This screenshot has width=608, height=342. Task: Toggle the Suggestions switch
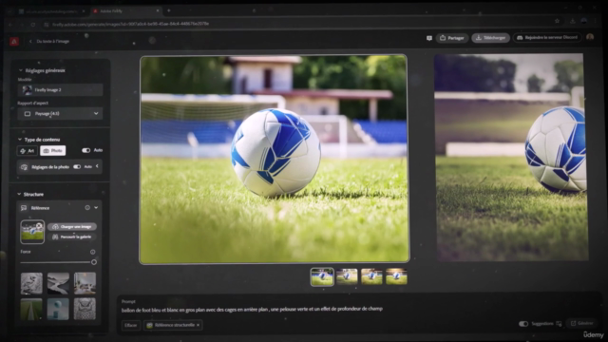(523, 323)
